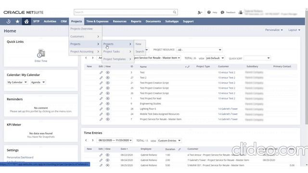View Mobile Test Data Assigned Resources project
Viewport: 308px width, 173px height.
[x=108, y=114]
